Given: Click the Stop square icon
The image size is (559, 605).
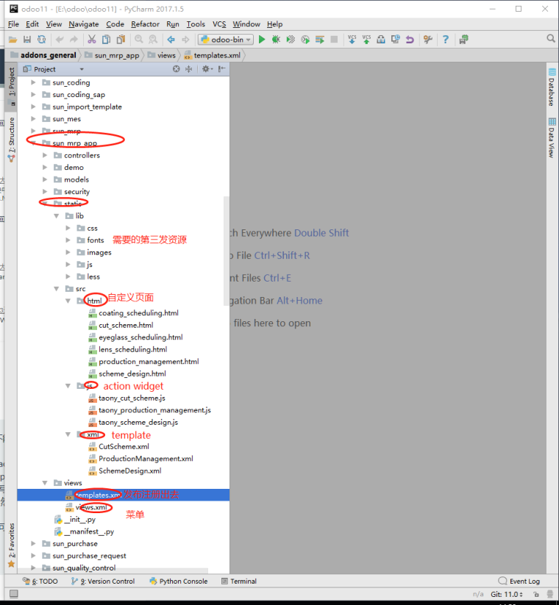Looking at the screenshot, I should click(335, 40).
